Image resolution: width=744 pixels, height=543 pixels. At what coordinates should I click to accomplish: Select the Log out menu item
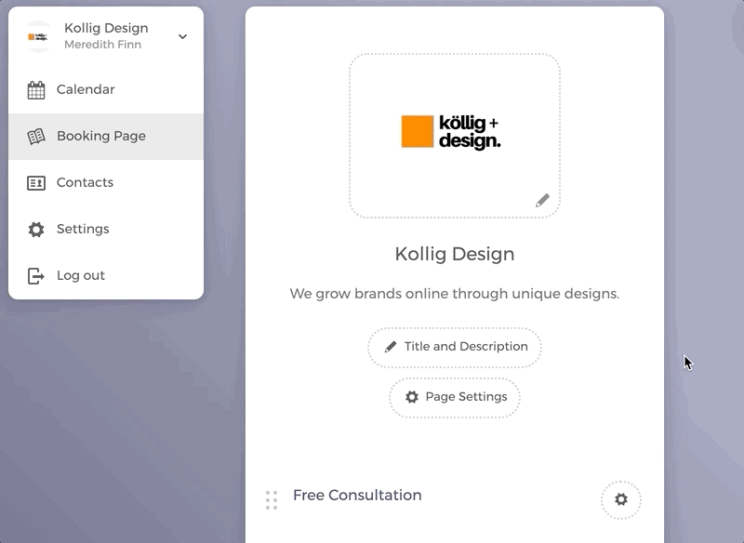106,275
